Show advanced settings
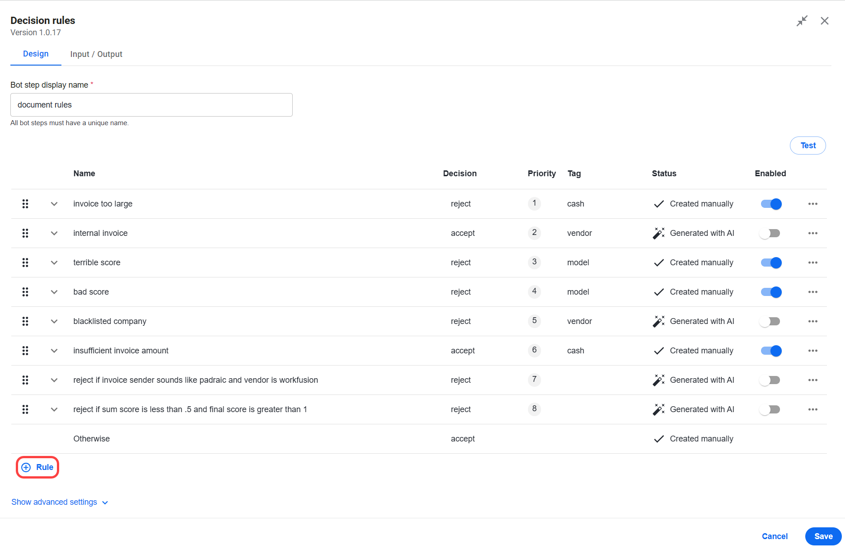This screenshot has height=554, width=845. (x=60, y=502)
